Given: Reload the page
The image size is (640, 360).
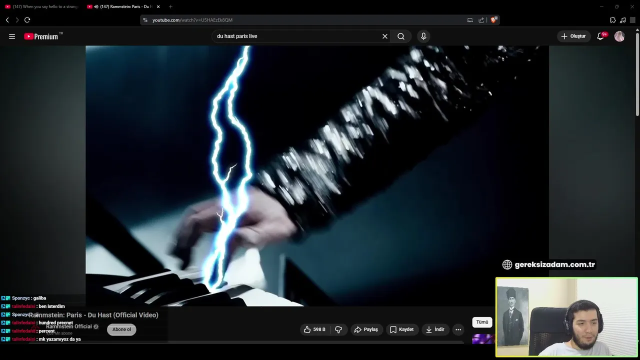Looking at the screenshot, I should pos(27,20).
